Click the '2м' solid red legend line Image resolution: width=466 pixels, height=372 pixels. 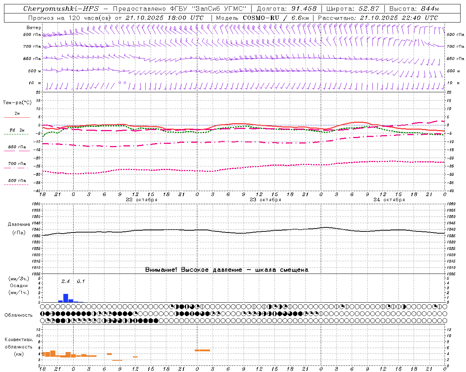[17, 117]
